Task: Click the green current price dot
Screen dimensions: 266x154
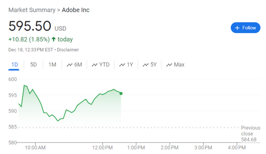Action: coord(121,93)
